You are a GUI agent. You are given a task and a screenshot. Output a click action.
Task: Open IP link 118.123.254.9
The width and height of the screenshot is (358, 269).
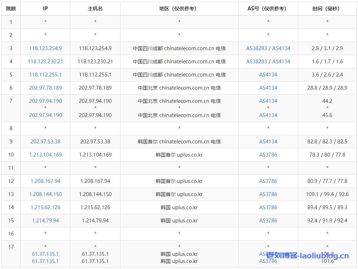coord(46,48)
